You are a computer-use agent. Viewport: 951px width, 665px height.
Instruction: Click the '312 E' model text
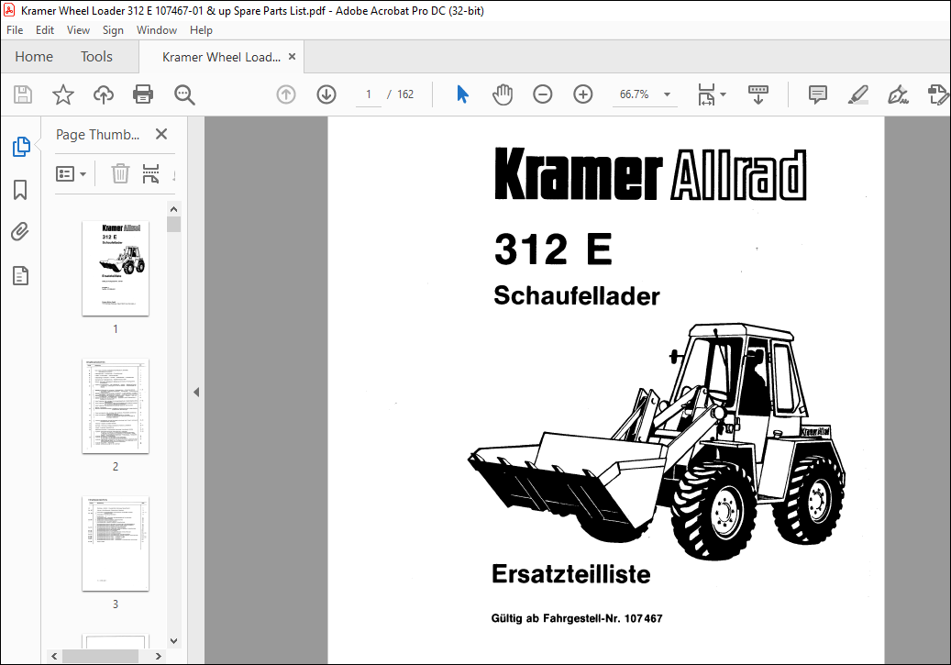click(x=553, y=249)
